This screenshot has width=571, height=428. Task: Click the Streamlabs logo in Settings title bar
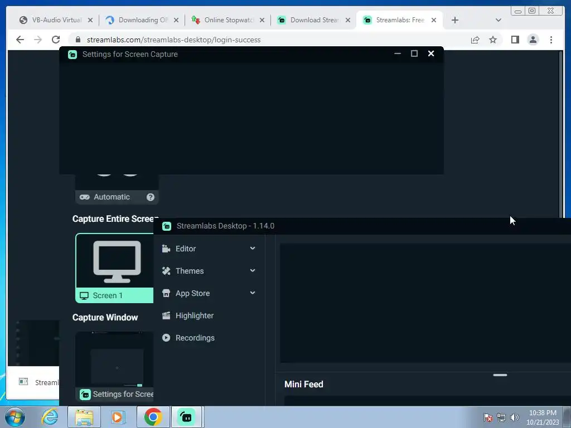pos(72,54)
